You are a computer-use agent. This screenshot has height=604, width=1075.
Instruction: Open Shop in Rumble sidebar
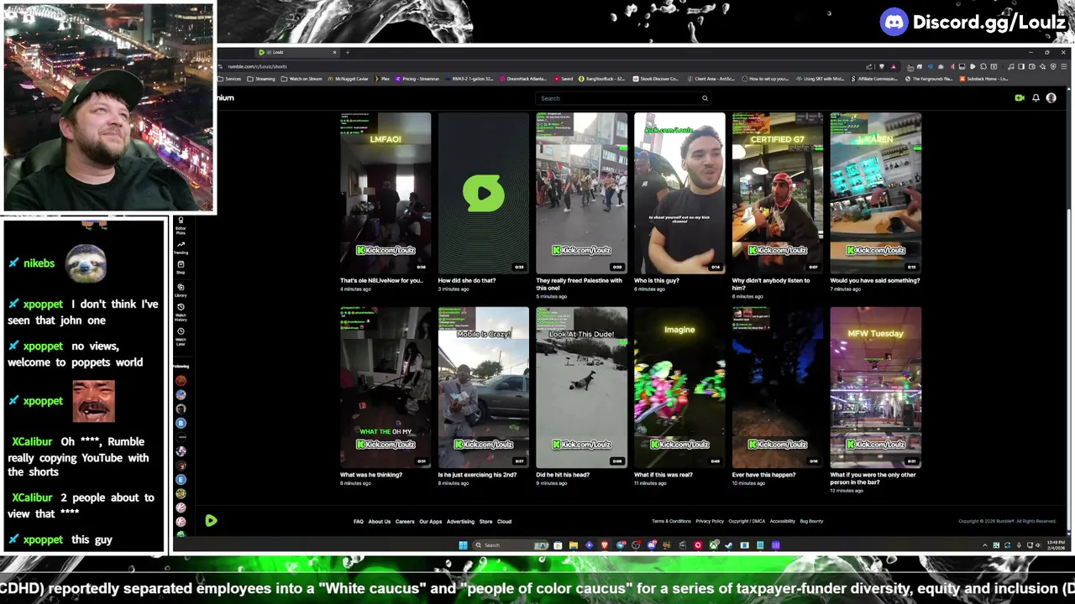181,268
